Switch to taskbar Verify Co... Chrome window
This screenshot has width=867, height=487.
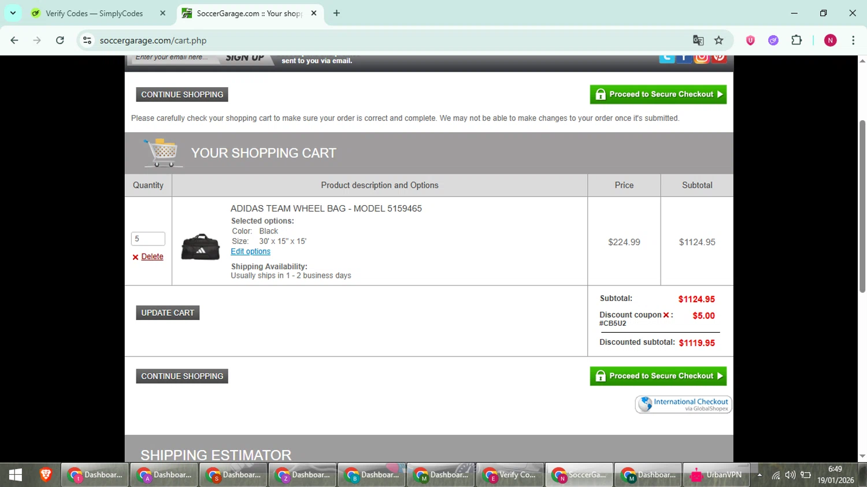(510, 475)
